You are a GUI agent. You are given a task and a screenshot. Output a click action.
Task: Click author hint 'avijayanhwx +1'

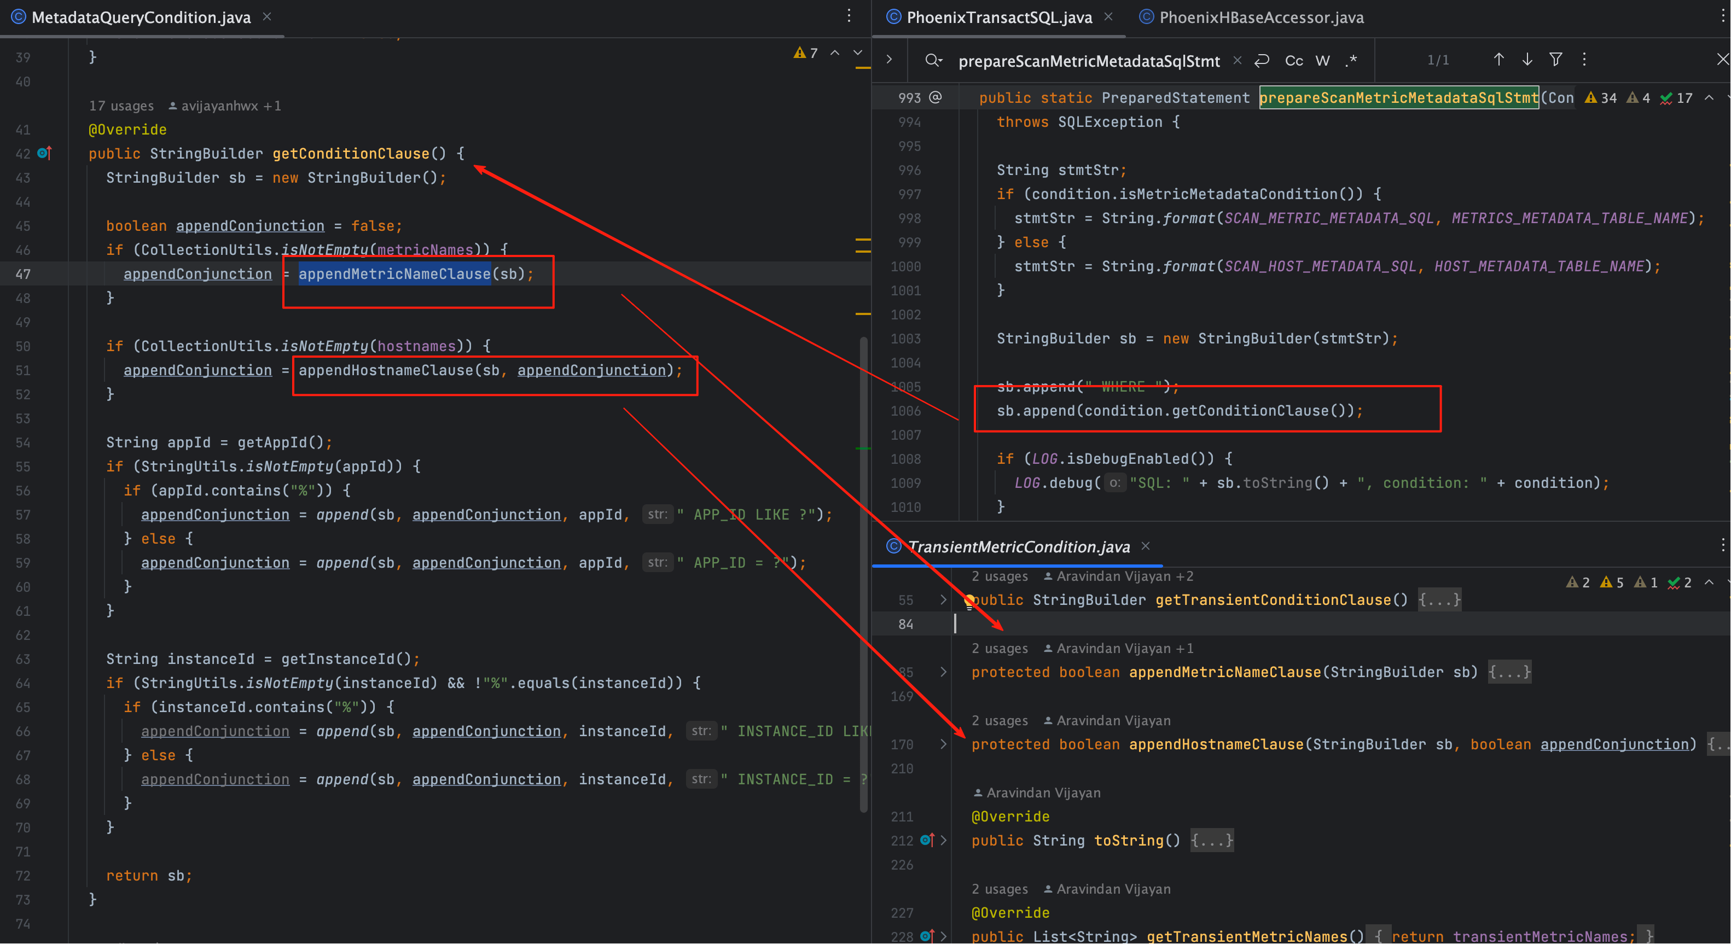[224, 106]
